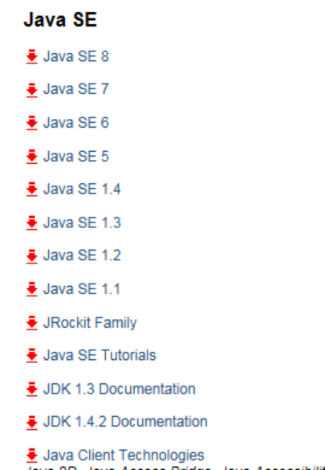Click the red download icon beside Java SE 7
The height and width of the screenshot is (470, 325).
[x=32, y=90]
